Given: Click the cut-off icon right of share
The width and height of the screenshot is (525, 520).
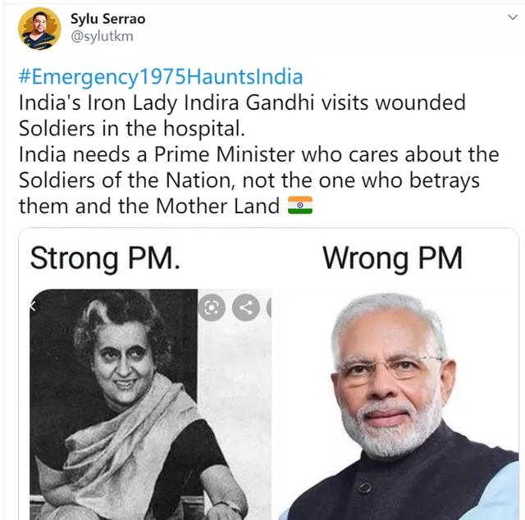Looking at the screenshot, I should 269,308.
